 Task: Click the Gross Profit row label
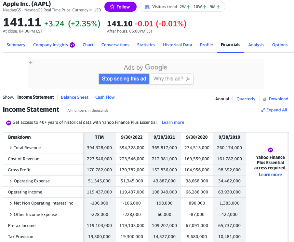click(x=19, y=170)
